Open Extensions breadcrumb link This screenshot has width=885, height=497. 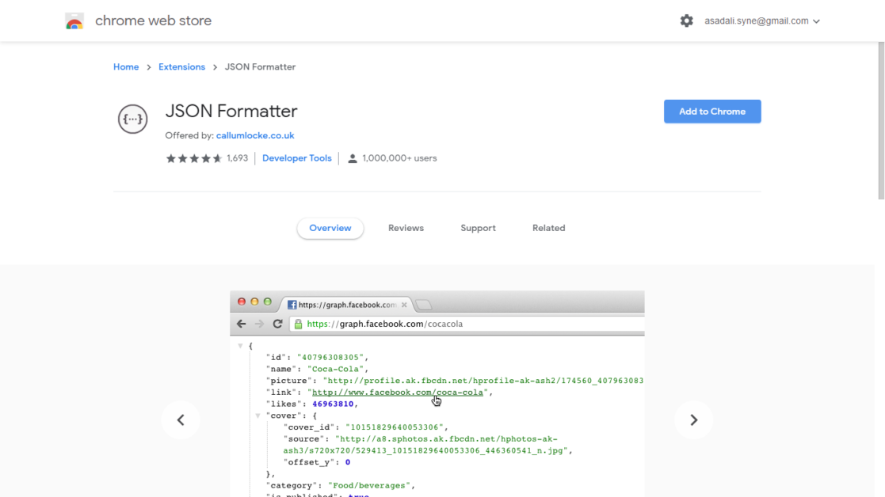181,67
